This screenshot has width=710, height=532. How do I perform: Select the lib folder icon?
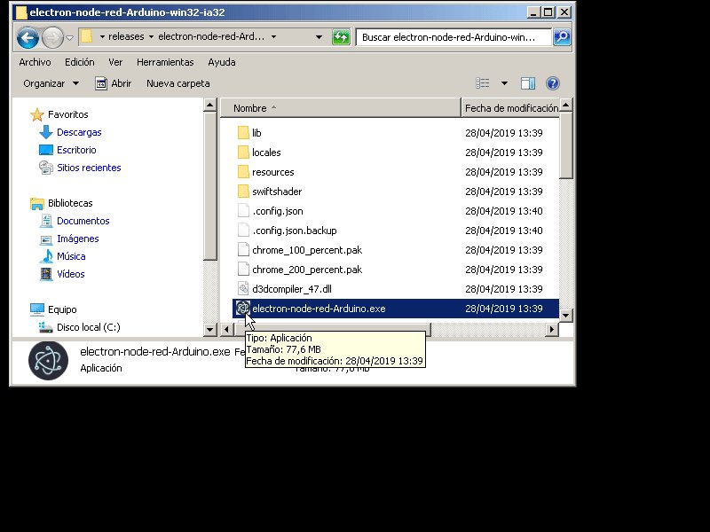pos(243,133)
